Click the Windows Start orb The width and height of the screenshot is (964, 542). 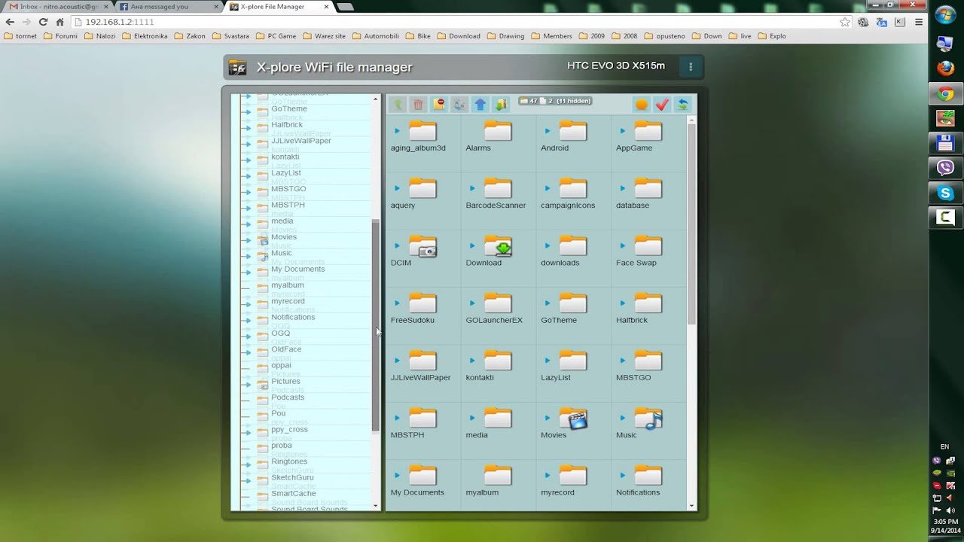click(945, 15)
